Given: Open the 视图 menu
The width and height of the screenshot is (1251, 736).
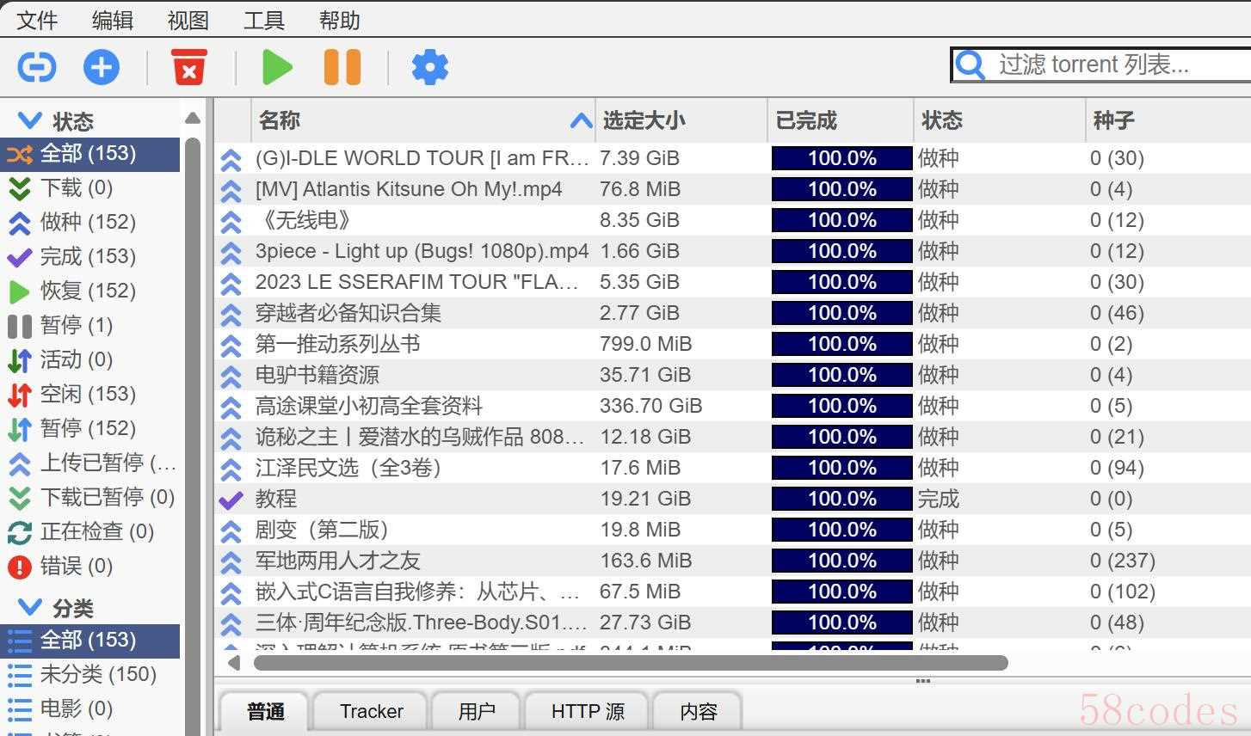Looking at the screenshot, I should [x=188, y=20].
